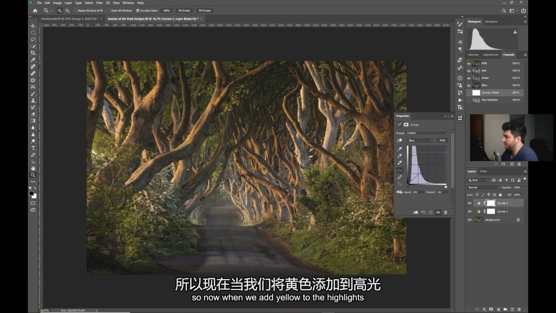Viewport: 556px width, 313px height.
Task: Toggle the adjustment visibility eye in Properties
Action: pyautogui.click(x=438, y=212)
